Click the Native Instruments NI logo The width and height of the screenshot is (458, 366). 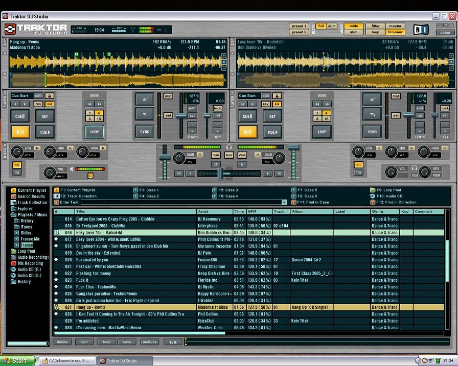tap(421, 29)
